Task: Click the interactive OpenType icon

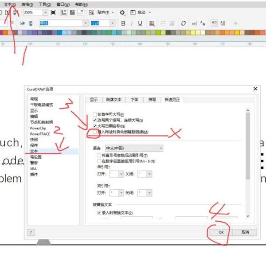Action: [184, 23]
